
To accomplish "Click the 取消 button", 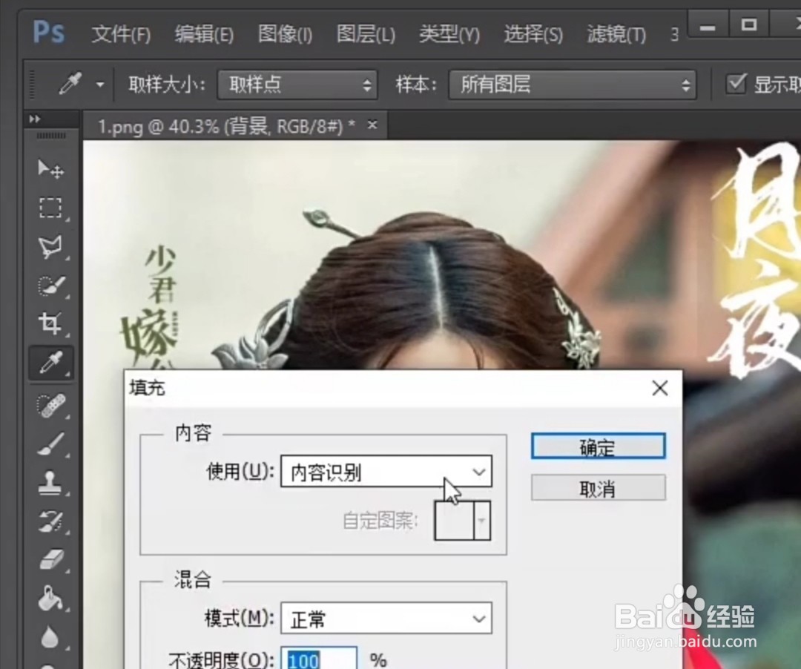I will click(599, 488).
